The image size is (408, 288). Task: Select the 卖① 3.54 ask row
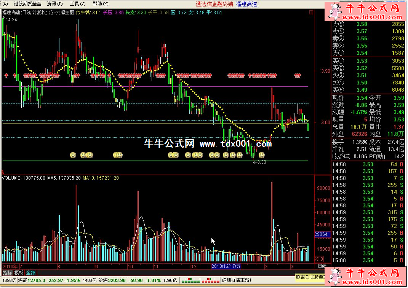click(368, 53)
